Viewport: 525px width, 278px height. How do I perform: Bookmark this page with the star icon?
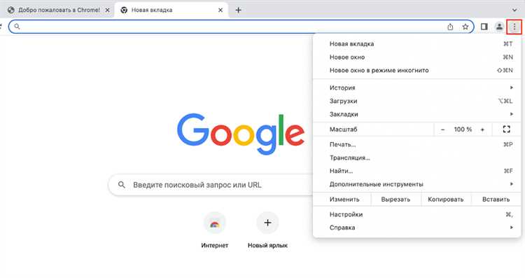[x=465, y=27]
